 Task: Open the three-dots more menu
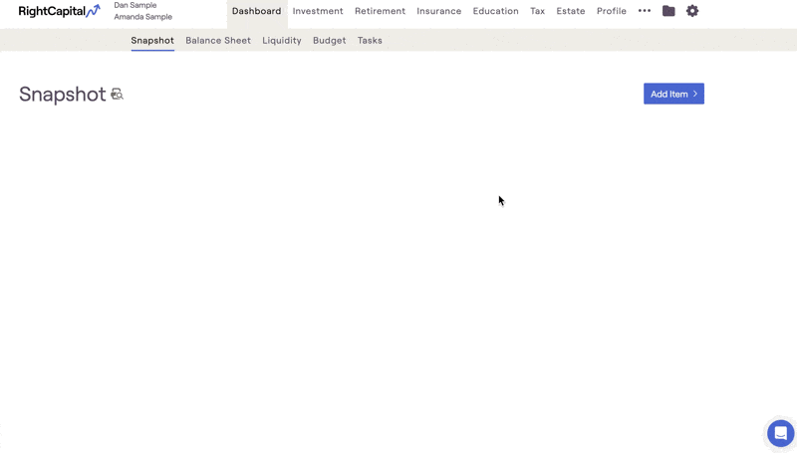pos(645,11)
